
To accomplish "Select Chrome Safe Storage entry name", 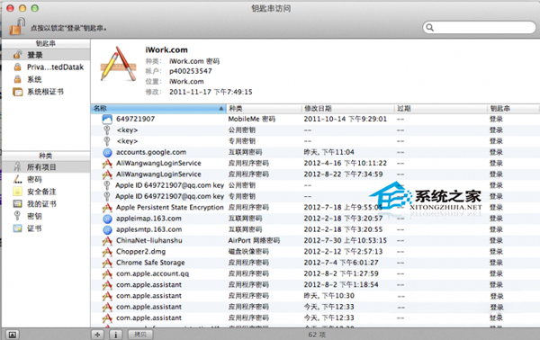I will coord(150,263).
